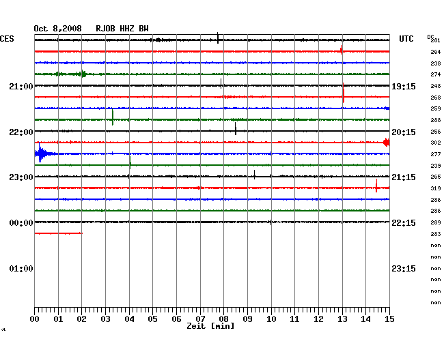Click the UTC column header

click(x=406, y=39)
